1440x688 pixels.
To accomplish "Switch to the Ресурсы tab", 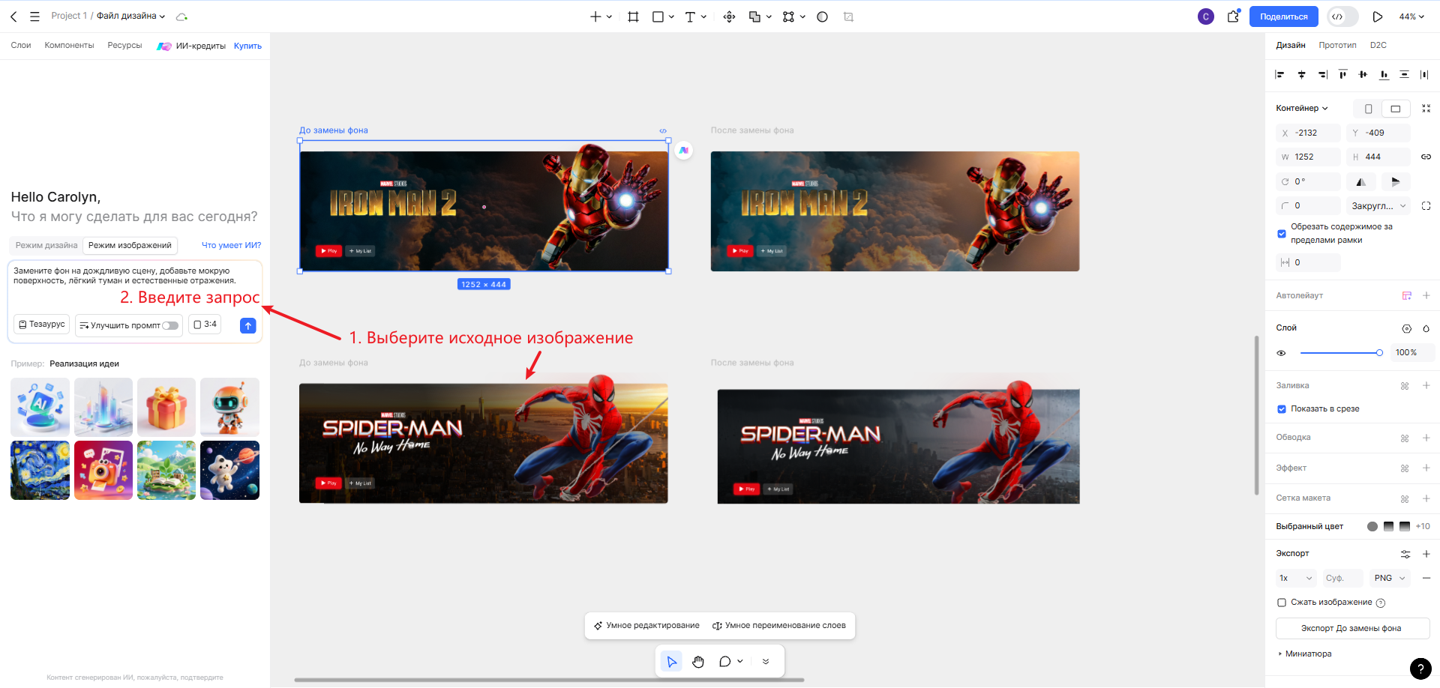I will click(x=124, y=45).
